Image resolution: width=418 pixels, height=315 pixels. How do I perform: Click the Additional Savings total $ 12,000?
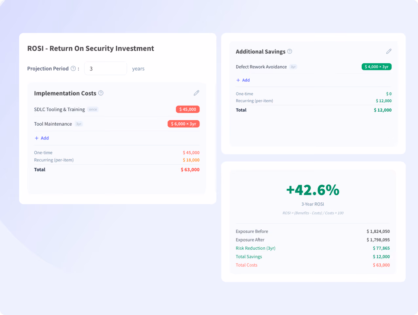coord(383,110)
